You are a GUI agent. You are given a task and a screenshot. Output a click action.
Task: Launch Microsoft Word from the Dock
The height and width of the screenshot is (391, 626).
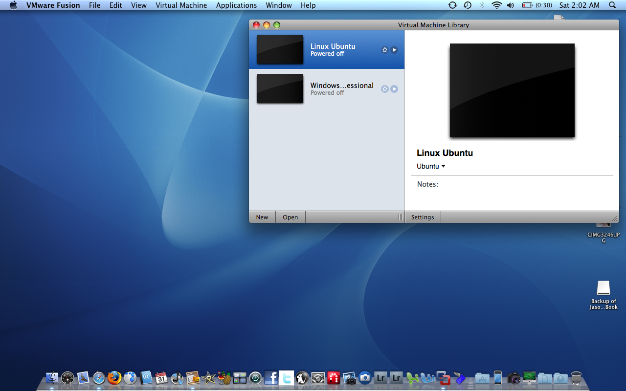coord(427,378)
